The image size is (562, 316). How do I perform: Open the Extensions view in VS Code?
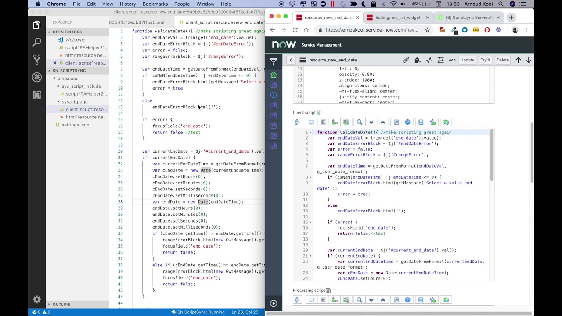pyautogui.click(x=37, y=95)
